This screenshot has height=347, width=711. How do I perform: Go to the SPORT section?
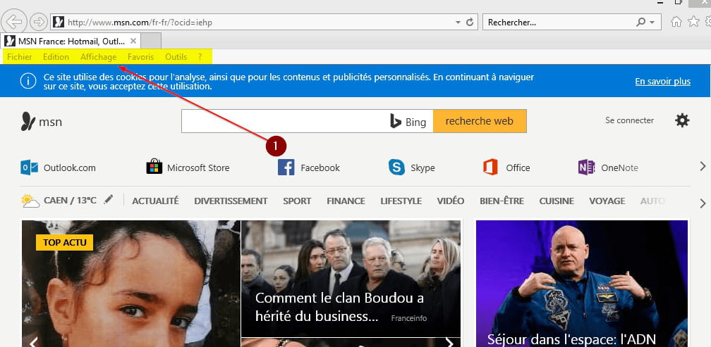(297, 201)
